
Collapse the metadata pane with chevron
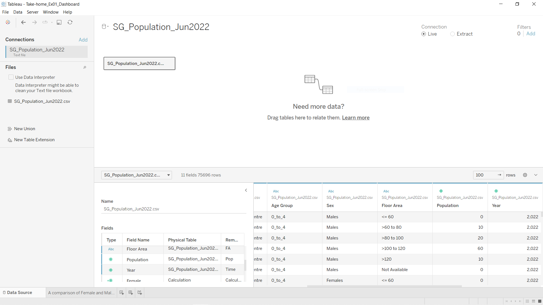pos(246,190)
